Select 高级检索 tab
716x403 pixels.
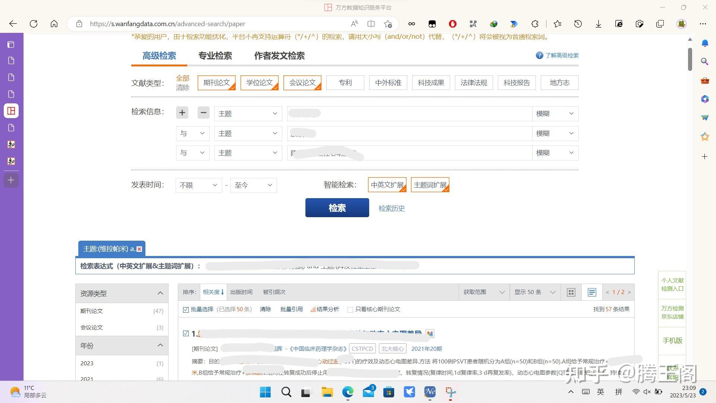click(x=159, y=56)
